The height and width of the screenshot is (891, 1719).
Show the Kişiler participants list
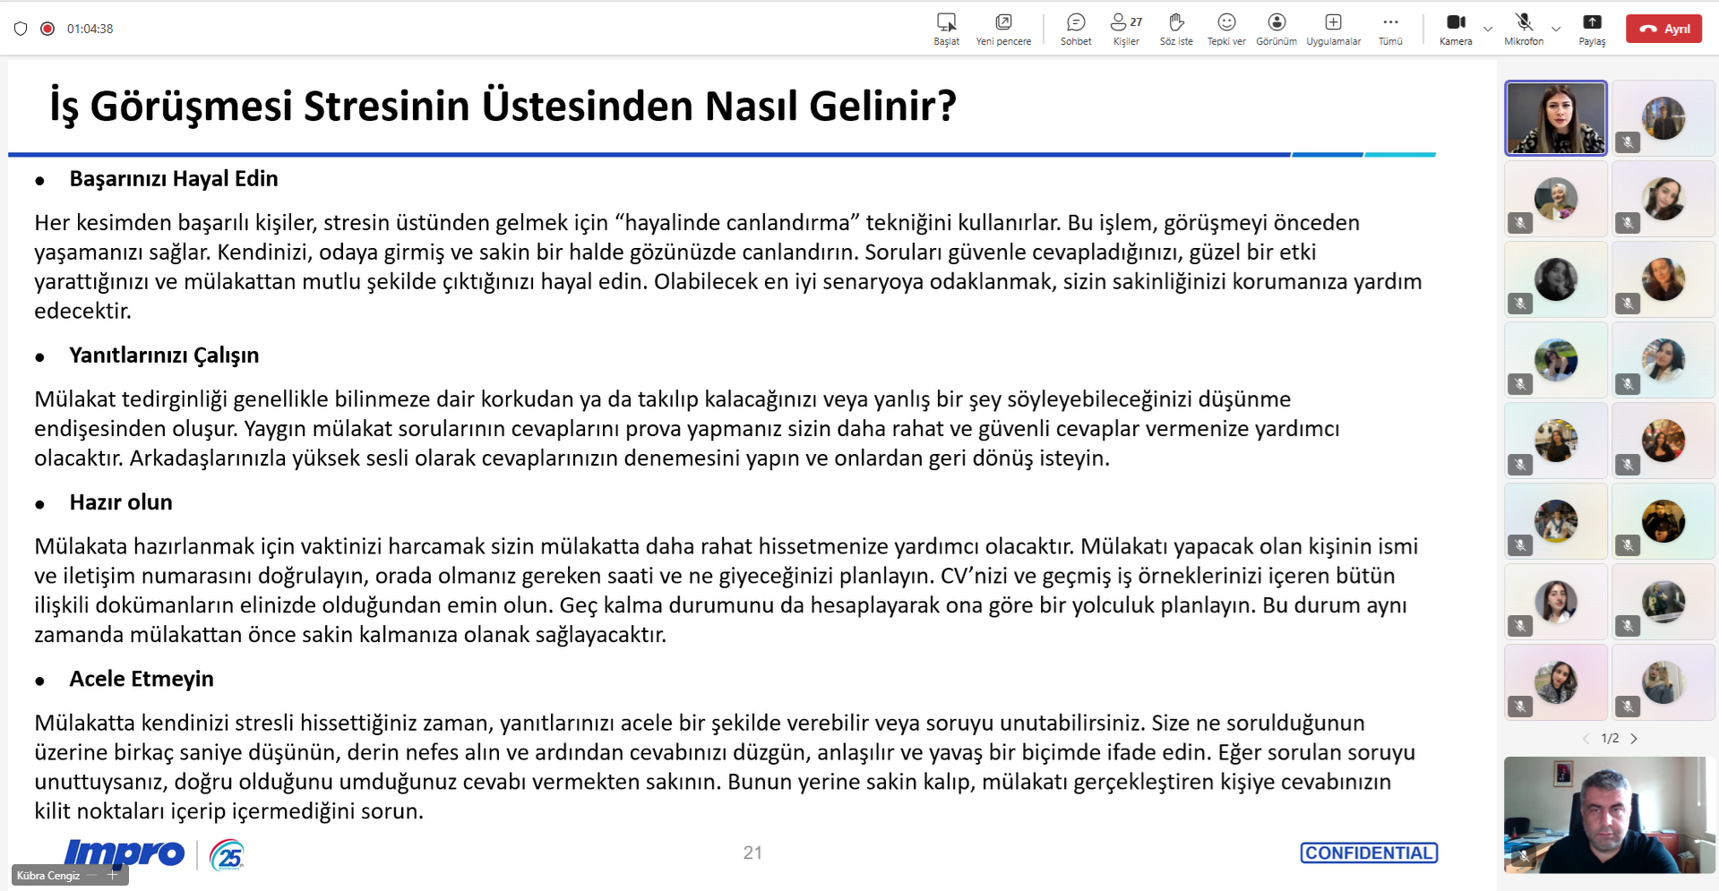coord(1126,29)
